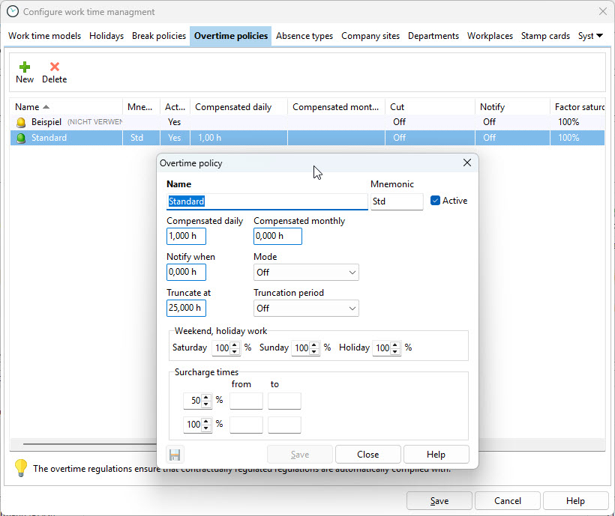
Task: Switch to the Break policies tab
Action: click(x=159, y=36)
